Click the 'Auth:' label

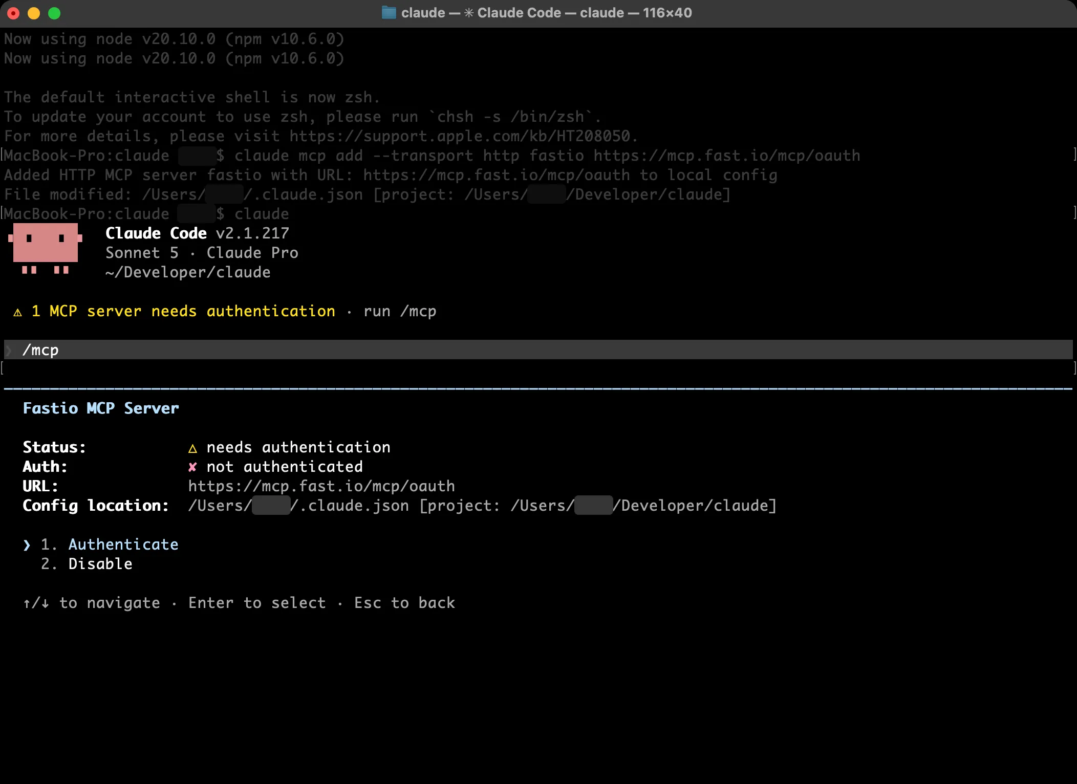[x=45, y=467]
